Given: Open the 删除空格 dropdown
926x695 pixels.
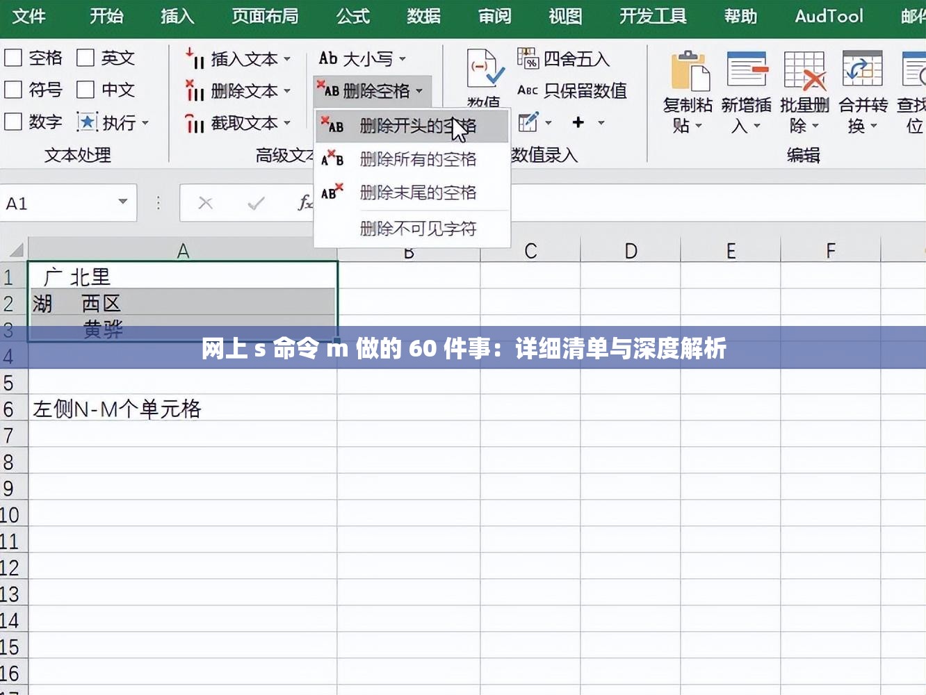Looking at the screenshot, I should pyautogui.click(x=420, y=91).
